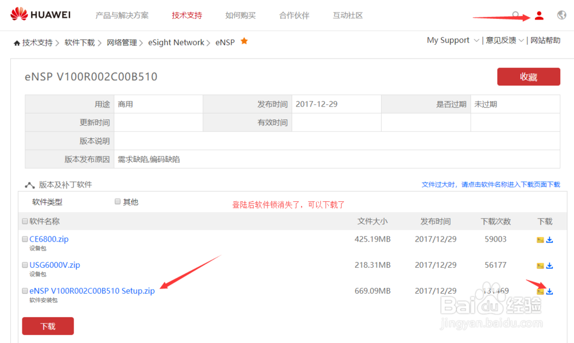The height and width of the screenshot is (343, 574).
Task: Click the 669.09MB file size value
Action: pyautogui.click(x=373, y=291)
